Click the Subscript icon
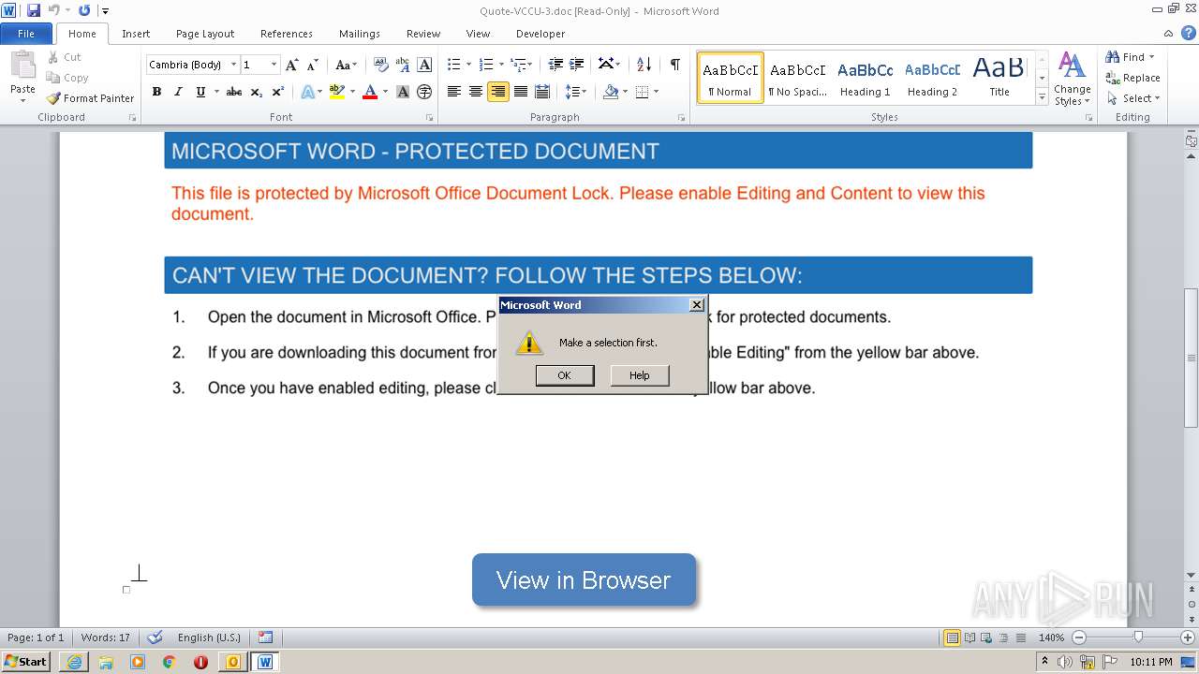This screenshot has height=674, width=1199. 257,92
